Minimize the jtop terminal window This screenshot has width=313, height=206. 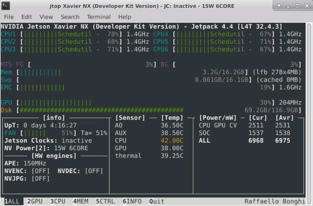click(x=288, y=6)
